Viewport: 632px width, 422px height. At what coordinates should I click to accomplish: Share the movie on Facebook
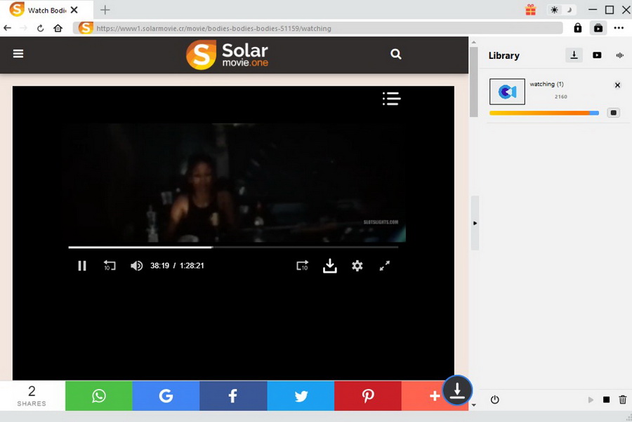(x=232, y=396)
